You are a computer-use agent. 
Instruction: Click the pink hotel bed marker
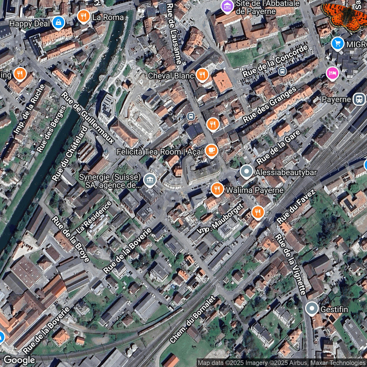pos(333,73)
